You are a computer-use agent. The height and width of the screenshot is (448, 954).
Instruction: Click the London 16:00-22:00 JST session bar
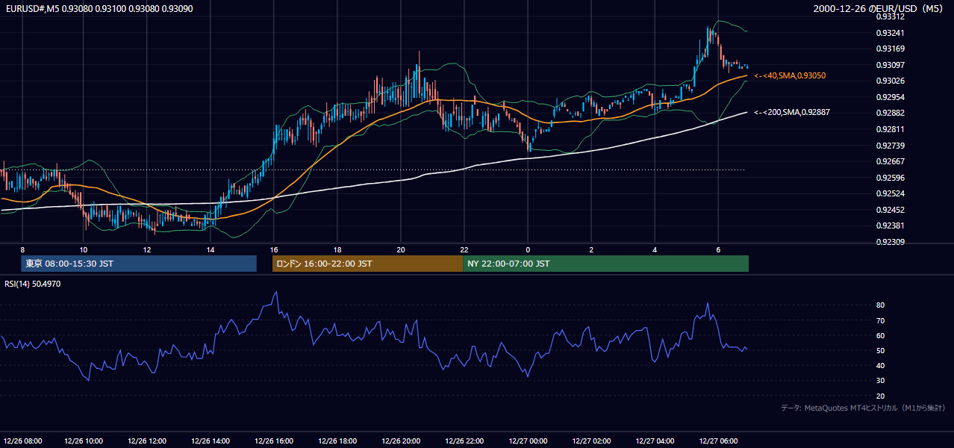[367, 264]
